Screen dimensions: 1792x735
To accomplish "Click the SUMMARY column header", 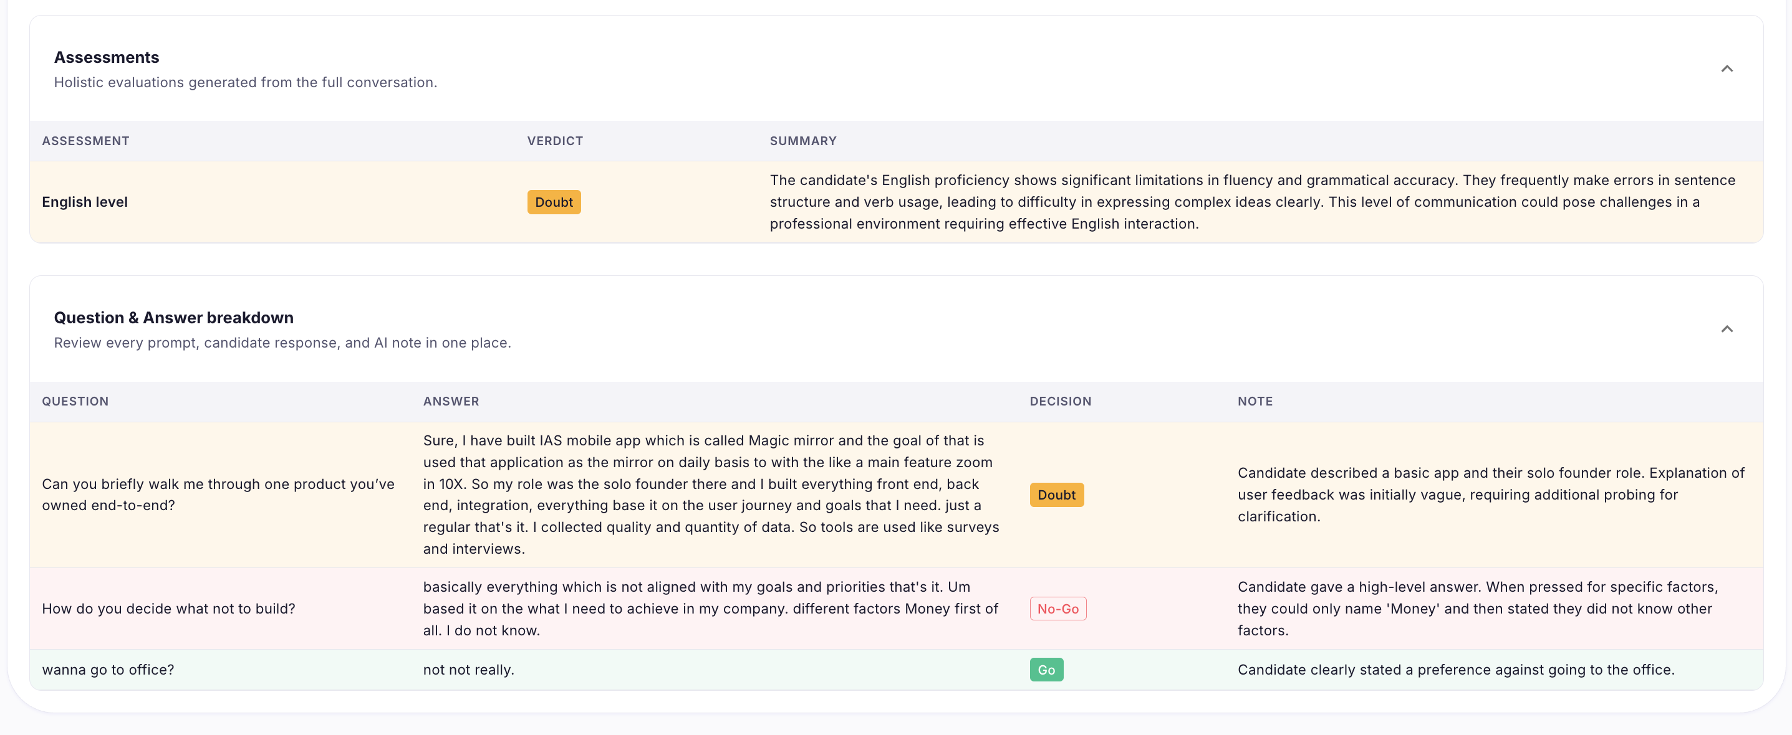I will 802,141.
